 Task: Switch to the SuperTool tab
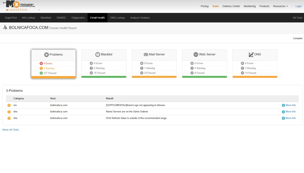click(x=11, y=18)
